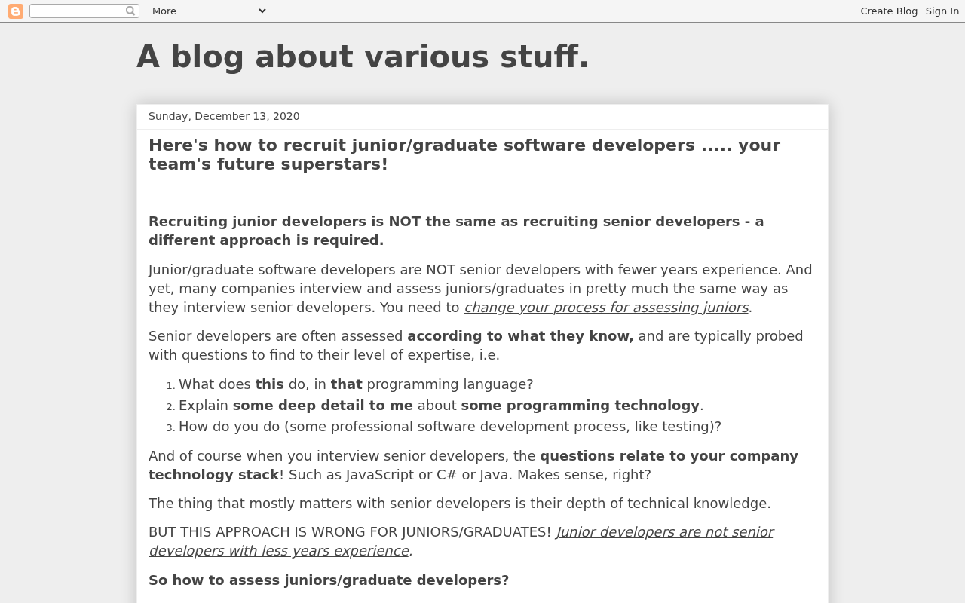The image size is (965, 603).
Task: Click the orange Blogger logo icon
Action: pos(16,11)
